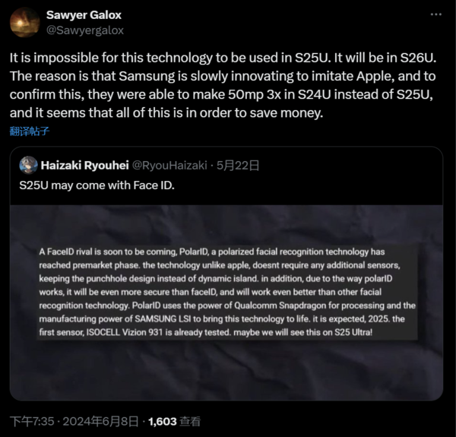Viewport: 456px width, 437px height.
Task: Open Haizaki Ryouhei's small avatar
Action: tap(28, 165)
